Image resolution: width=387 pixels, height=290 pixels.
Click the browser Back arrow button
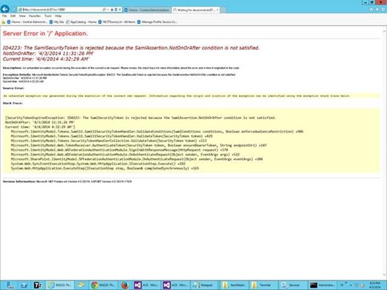click(5, 9)
